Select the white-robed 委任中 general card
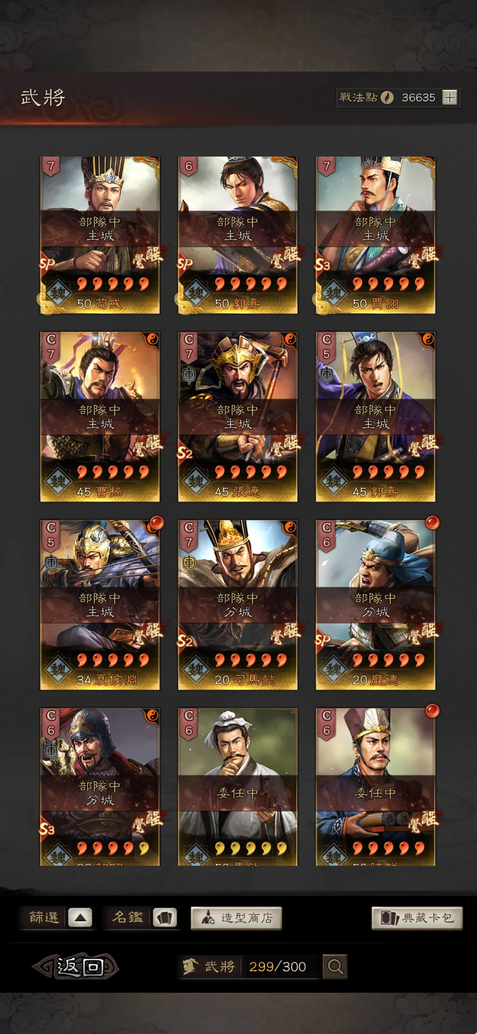Image resolution: width=477 pixels, height=1034 pixels. point(237,787)
